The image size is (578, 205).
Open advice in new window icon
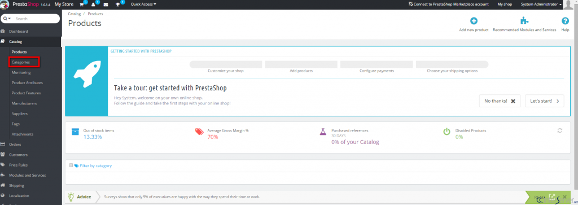[552, 197]
